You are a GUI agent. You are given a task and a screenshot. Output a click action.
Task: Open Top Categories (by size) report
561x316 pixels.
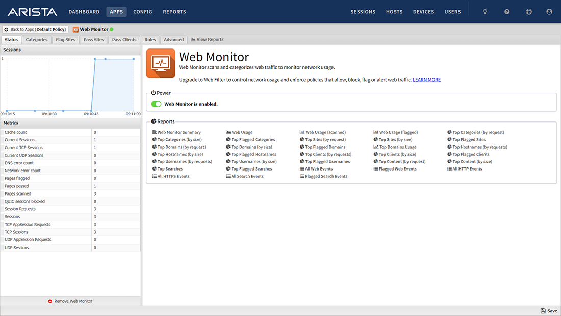click(177, 140)
